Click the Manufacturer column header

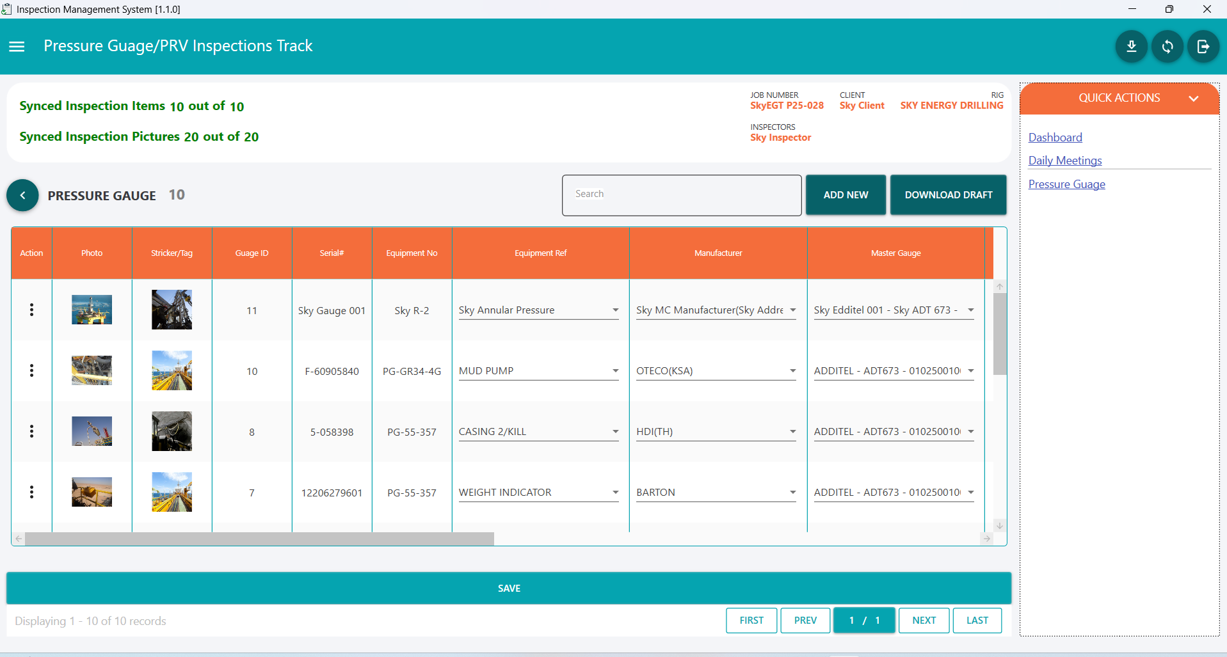point(718,253)
